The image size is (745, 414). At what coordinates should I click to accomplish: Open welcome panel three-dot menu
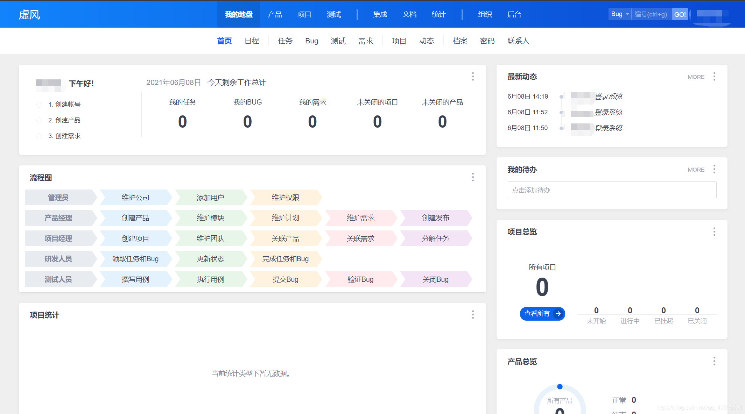pyautogui.click(x=473, y=77)
